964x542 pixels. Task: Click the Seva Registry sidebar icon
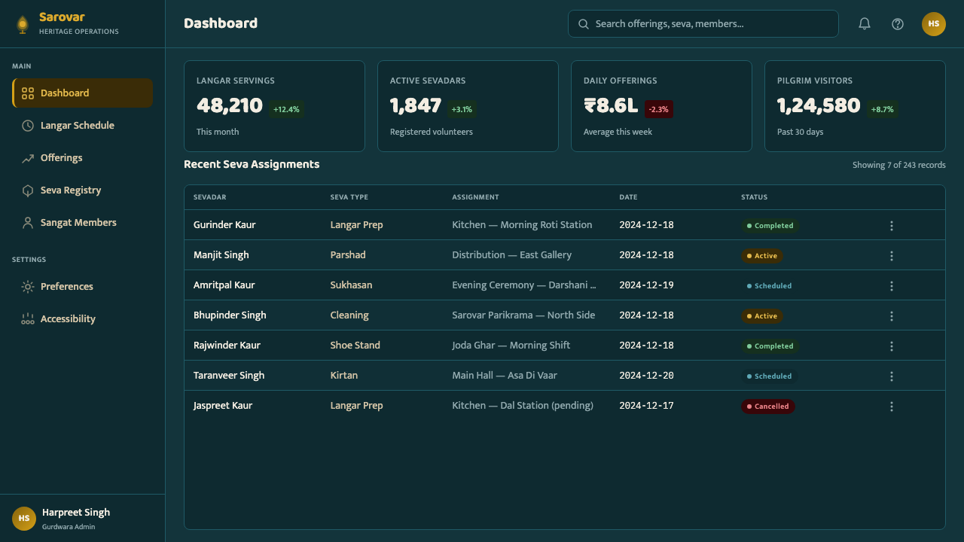(x=28, y=190)
